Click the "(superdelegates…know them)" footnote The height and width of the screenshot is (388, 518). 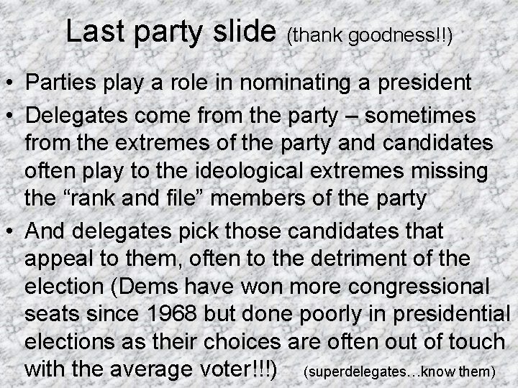pyautogui.click(x=399, y=372)
